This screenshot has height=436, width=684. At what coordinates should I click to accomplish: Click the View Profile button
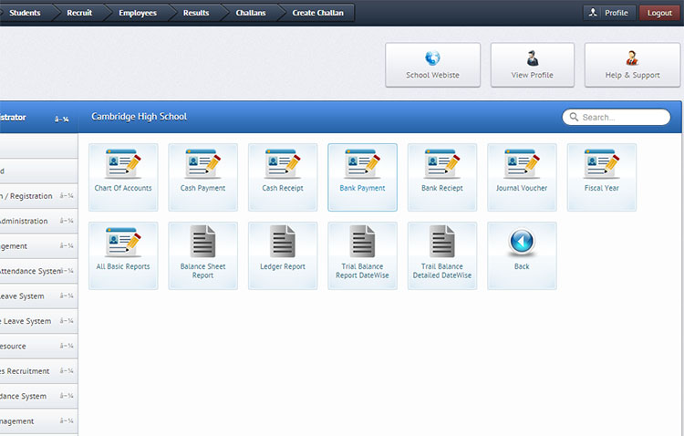[533, 65]
